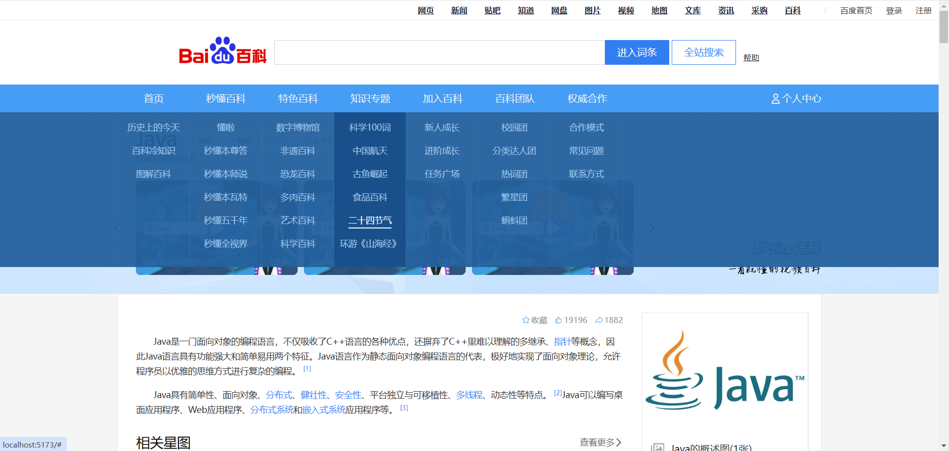949x451 pixels.
Task: Open the 视频 top navigation link
Action: click(626, 10)
